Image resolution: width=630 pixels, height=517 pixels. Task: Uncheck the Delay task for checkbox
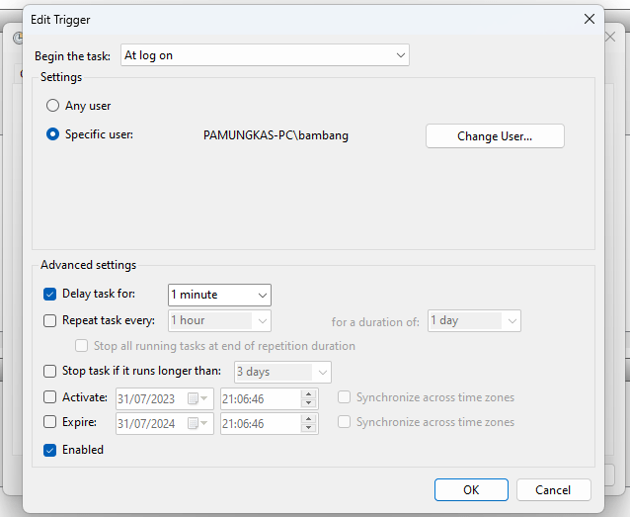pyautogui.click(x=50, y=294)
